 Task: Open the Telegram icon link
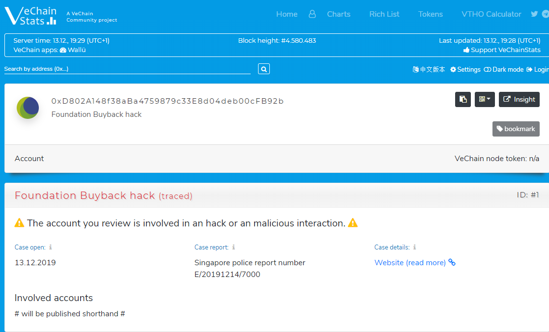point(545,14)
